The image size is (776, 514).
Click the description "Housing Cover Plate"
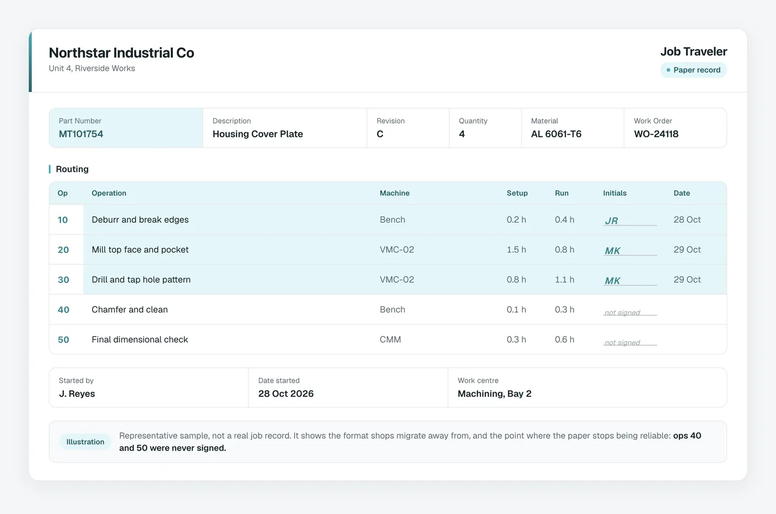pyautogui.click(x=258, y=134)
